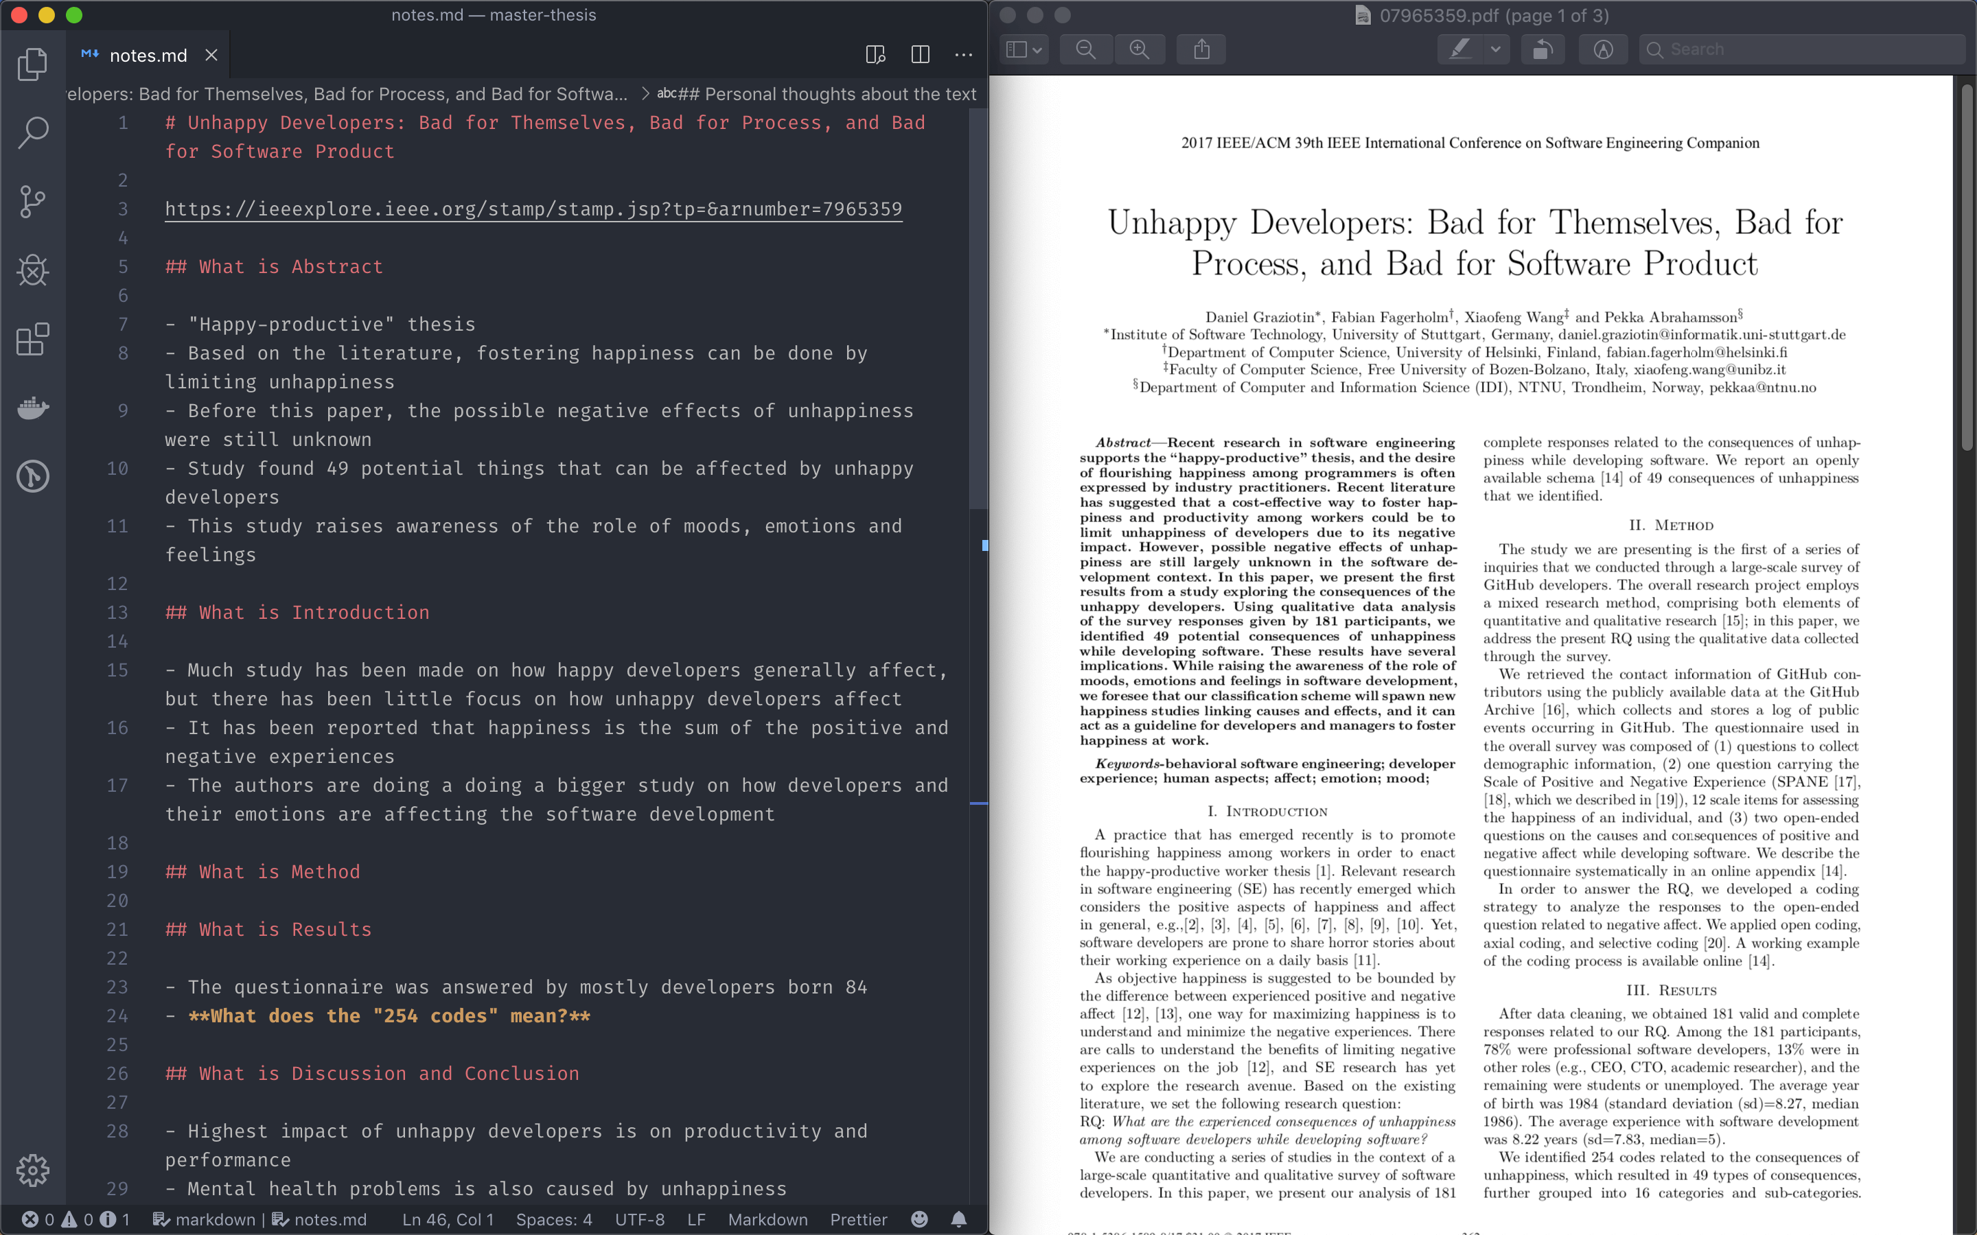Change the Spaces: 4 indentation setting
This screenshot has height=1235, width=1977.
pyautogui.click(x=554, y=1219)
